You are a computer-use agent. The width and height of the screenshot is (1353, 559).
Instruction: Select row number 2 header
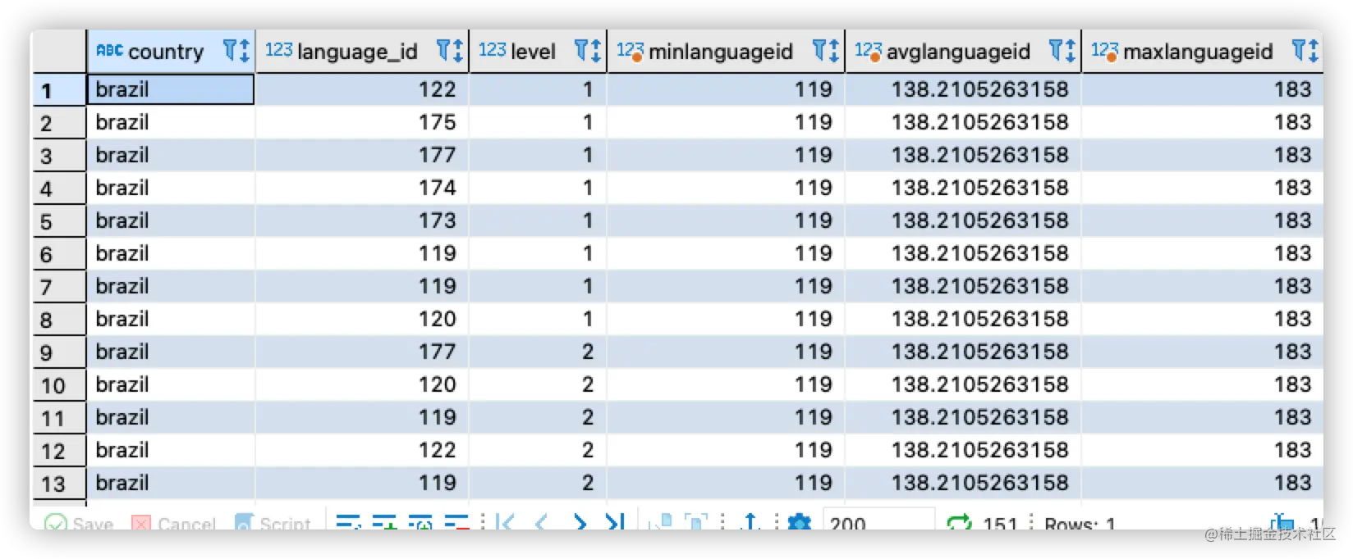(59, 122)
